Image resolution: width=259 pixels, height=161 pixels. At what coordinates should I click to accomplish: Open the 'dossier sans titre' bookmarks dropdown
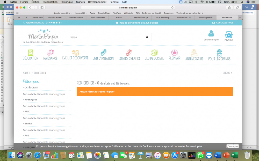(63, 13)
